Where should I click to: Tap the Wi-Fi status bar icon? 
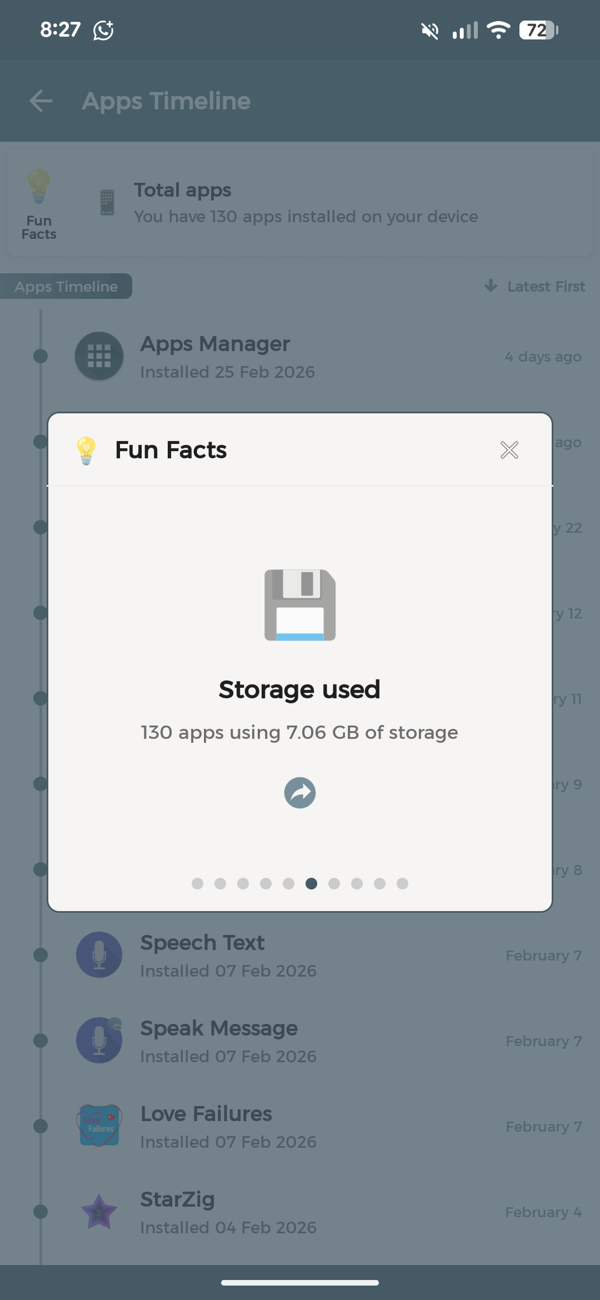[498, 30]
